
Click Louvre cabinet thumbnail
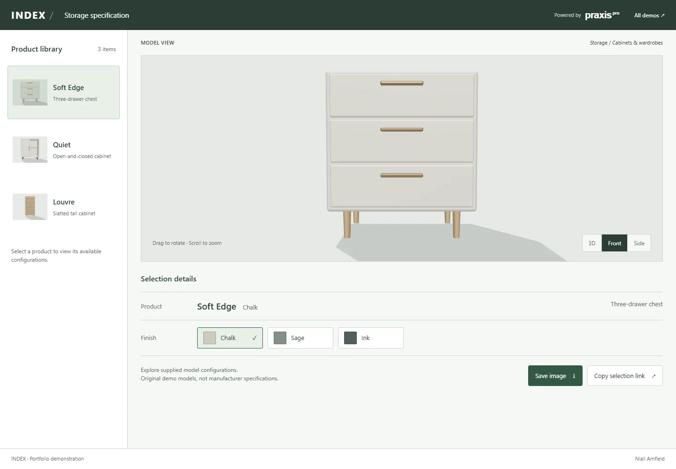pos(30,207)
